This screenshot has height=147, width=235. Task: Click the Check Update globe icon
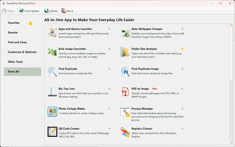[x=21, y=11]
